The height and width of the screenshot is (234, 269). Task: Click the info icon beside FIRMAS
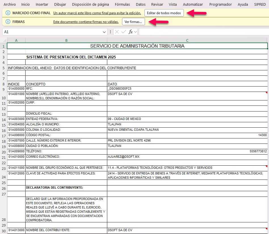pos(8,22)
